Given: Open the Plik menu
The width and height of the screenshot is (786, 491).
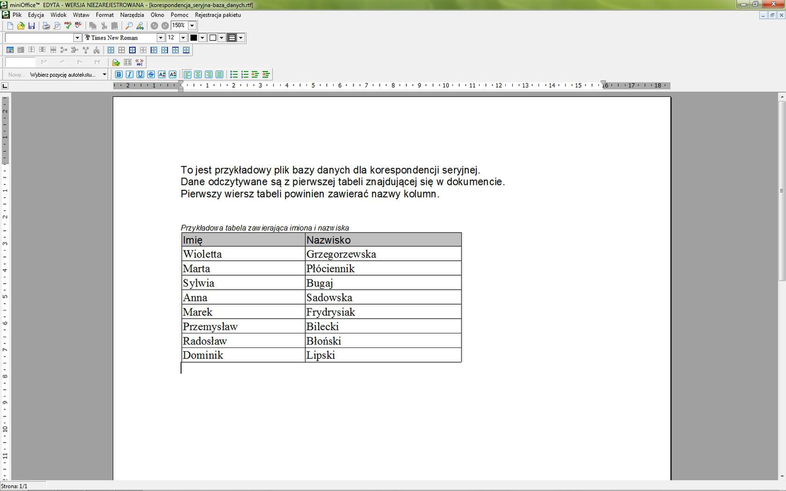Looking at the screenshot, I should [17, 15].
